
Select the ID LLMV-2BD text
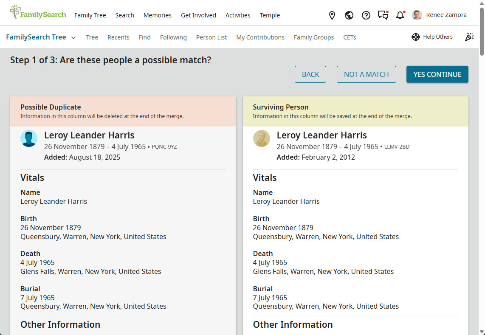(397, 147)
